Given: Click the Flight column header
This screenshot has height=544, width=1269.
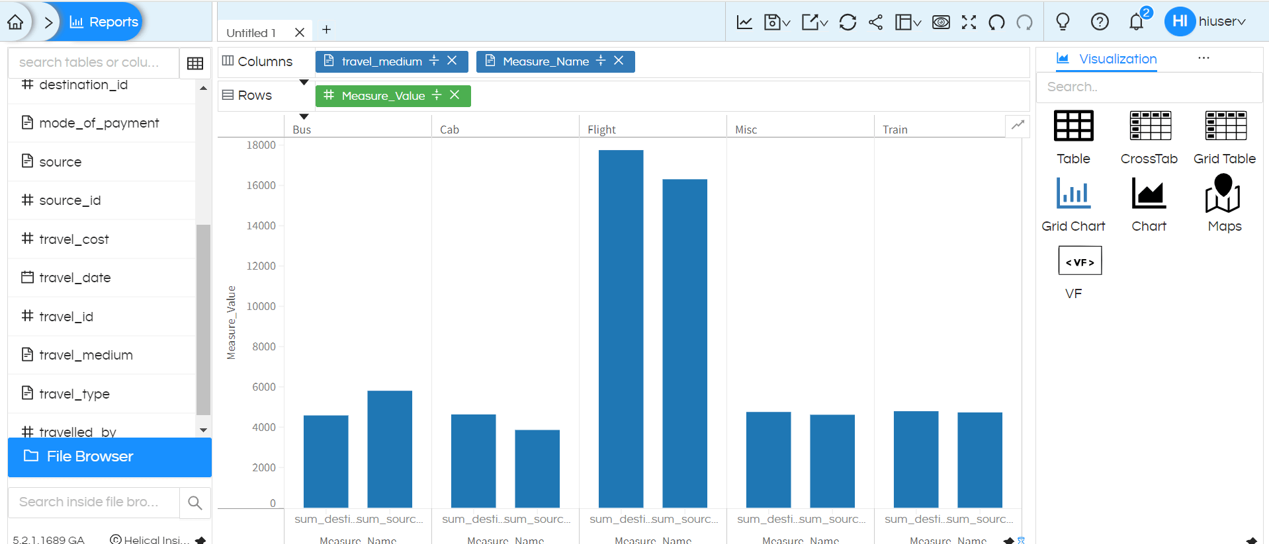Looking at the screenshot, I should [x=601, y=130].
